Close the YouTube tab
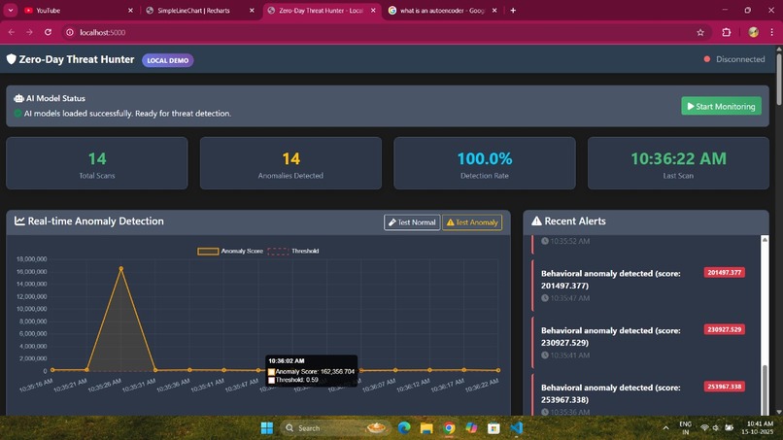Screen dimensions: 783x440 pos(130,11)
